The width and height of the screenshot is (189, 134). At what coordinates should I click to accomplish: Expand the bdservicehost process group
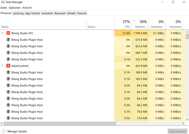[x=2, y=66]
